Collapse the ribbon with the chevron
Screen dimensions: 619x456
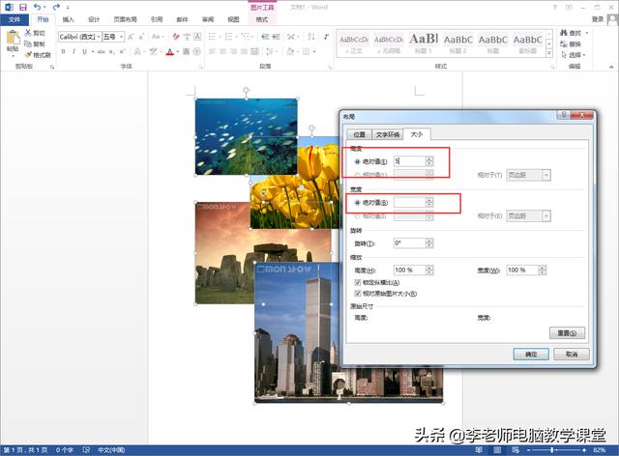(611, 67)
